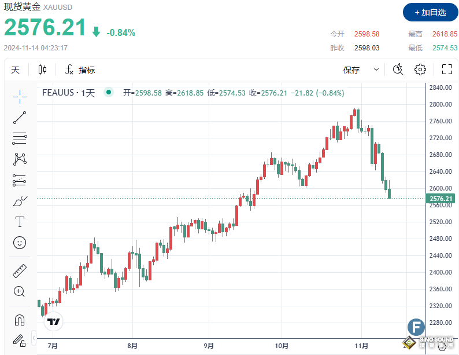459x355 pixels.
Task: Collapse the drawing toolbar panel
Action: click(34, 338)
